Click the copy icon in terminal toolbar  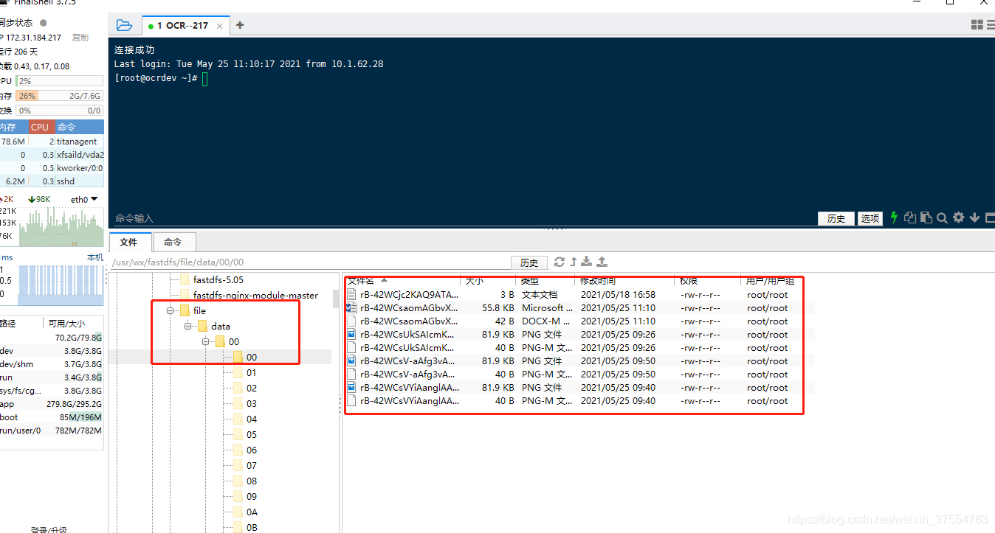pos(910,217)
